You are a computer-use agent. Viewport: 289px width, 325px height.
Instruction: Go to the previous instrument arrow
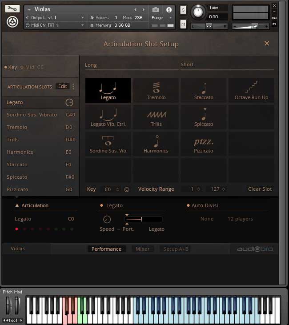pyautogui.click(x=135, y=9)
